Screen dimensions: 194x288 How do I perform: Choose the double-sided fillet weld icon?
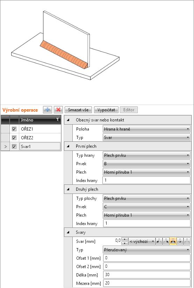click(x=173, y=241)
